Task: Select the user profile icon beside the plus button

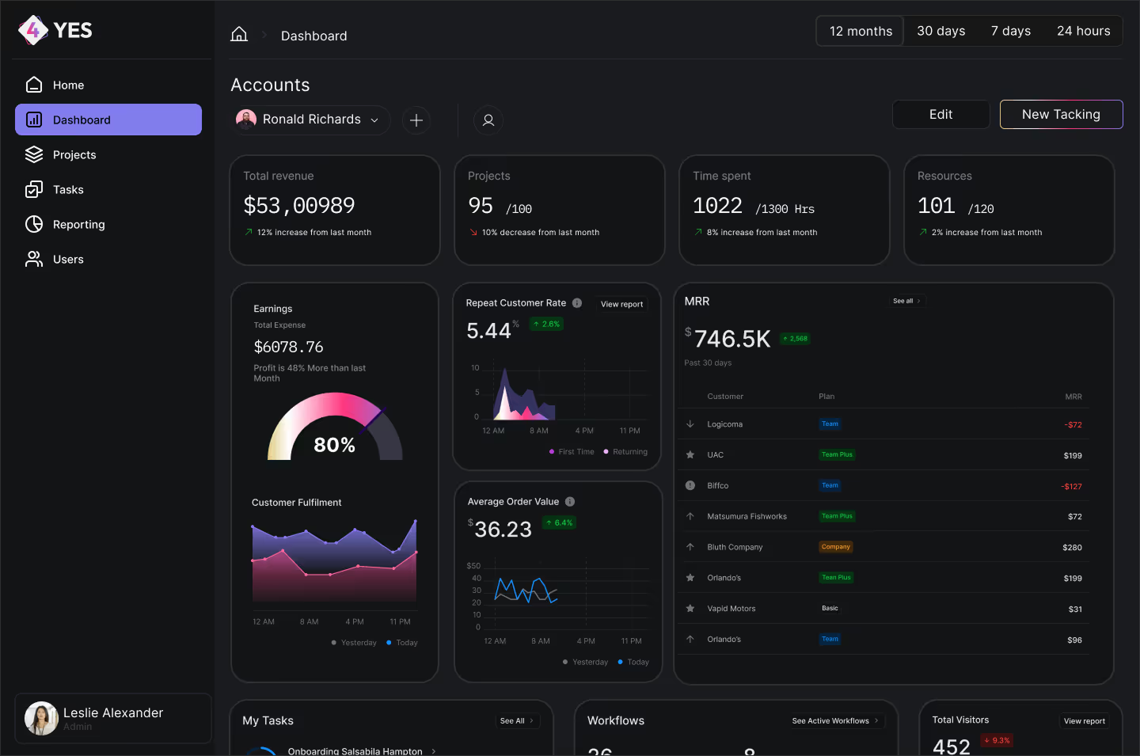Action: click(x=488, y=120)
